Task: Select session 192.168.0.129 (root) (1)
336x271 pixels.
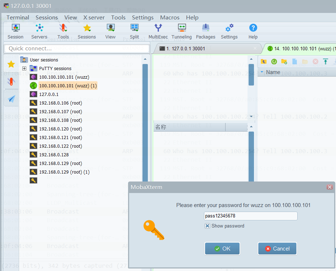Action: [x=64, y=172]
